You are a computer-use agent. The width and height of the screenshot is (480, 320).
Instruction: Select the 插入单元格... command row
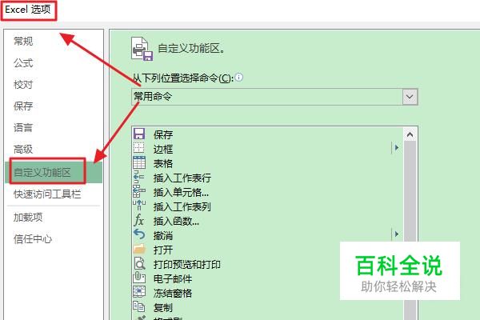tap(267, 192)
